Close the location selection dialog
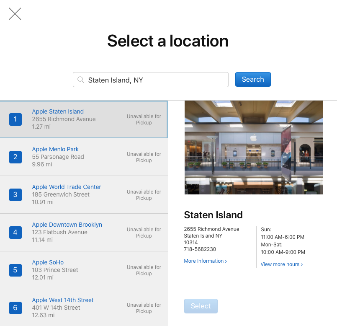The width and height of the screenshot is (337, 326). tap(15, 14)
